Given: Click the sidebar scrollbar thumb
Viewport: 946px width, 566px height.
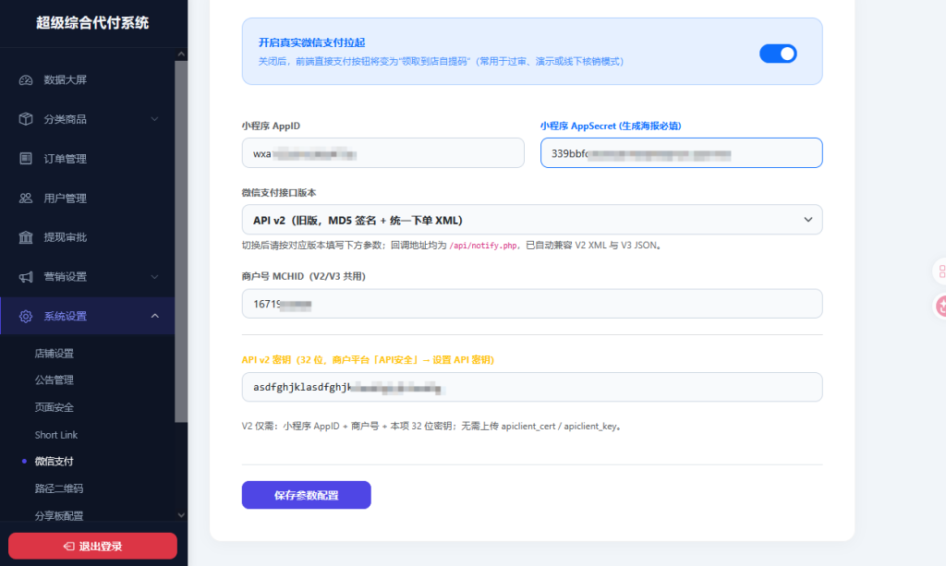Looking at the screenshot, I should (x=181, y=241).
